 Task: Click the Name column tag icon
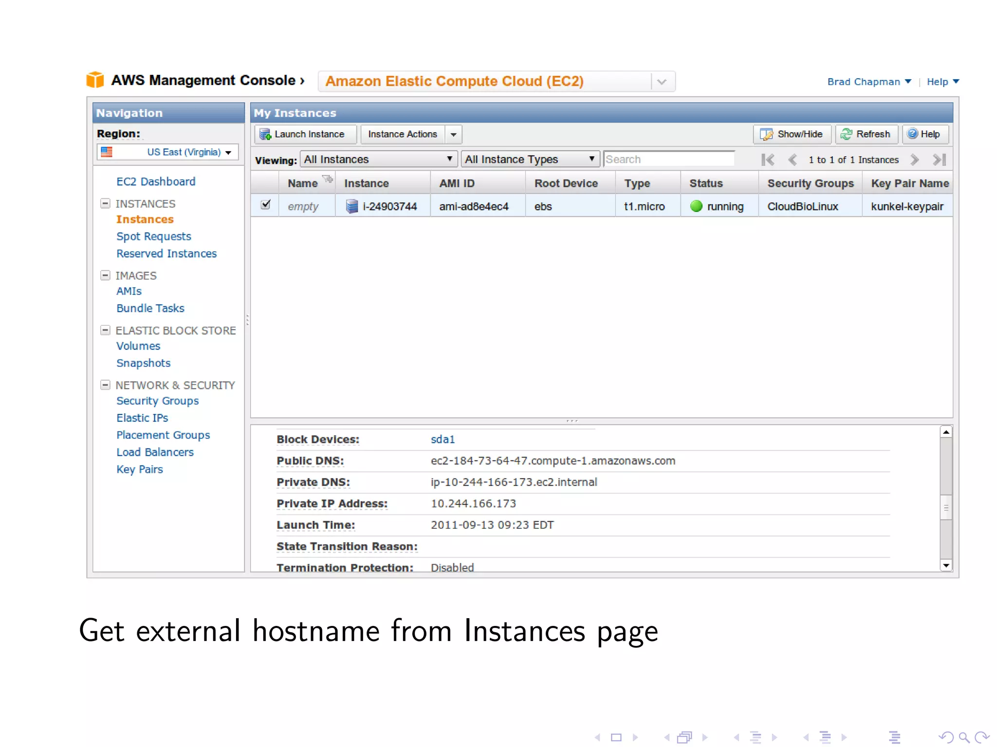click(x=328, y=179)
